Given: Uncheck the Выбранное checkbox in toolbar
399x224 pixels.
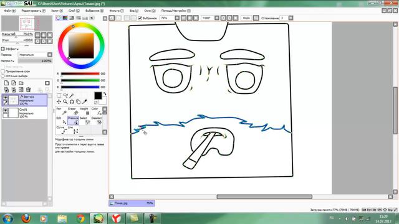Looking at the screenshot, I should pos(140,18).
